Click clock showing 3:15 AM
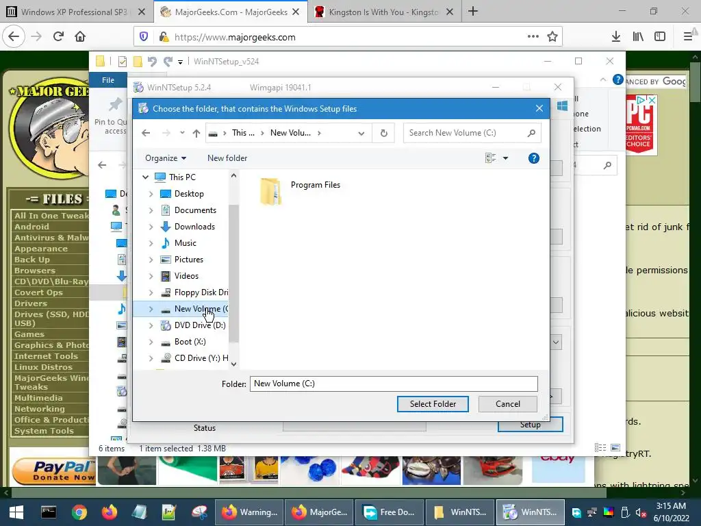The width and height of the screenshot is (701, 526). [671, 506]
